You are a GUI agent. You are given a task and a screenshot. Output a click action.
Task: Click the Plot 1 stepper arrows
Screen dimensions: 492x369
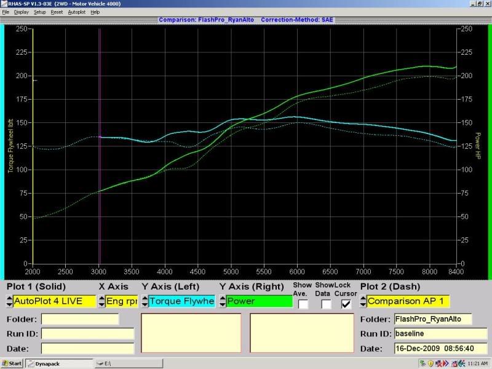click(x=9, y=301)
